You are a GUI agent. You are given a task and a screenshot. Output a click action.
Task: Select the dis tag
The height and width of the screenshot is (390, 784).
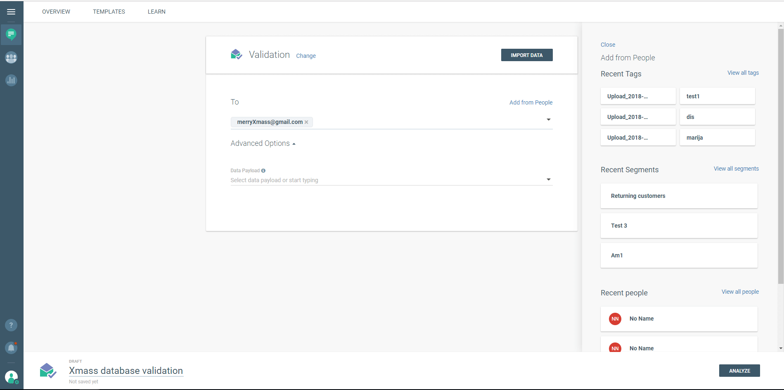tap(718, 117)
